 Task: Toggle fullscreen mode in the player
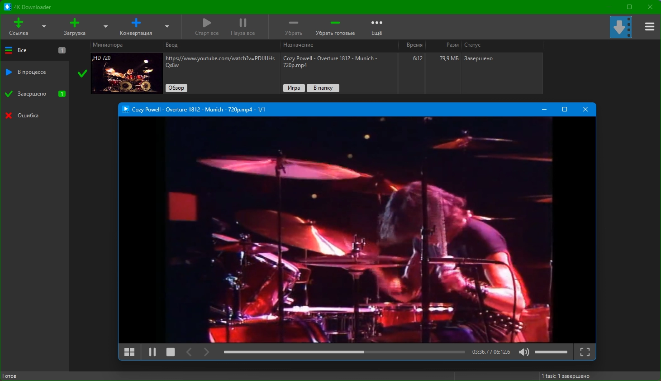(585, 352)
